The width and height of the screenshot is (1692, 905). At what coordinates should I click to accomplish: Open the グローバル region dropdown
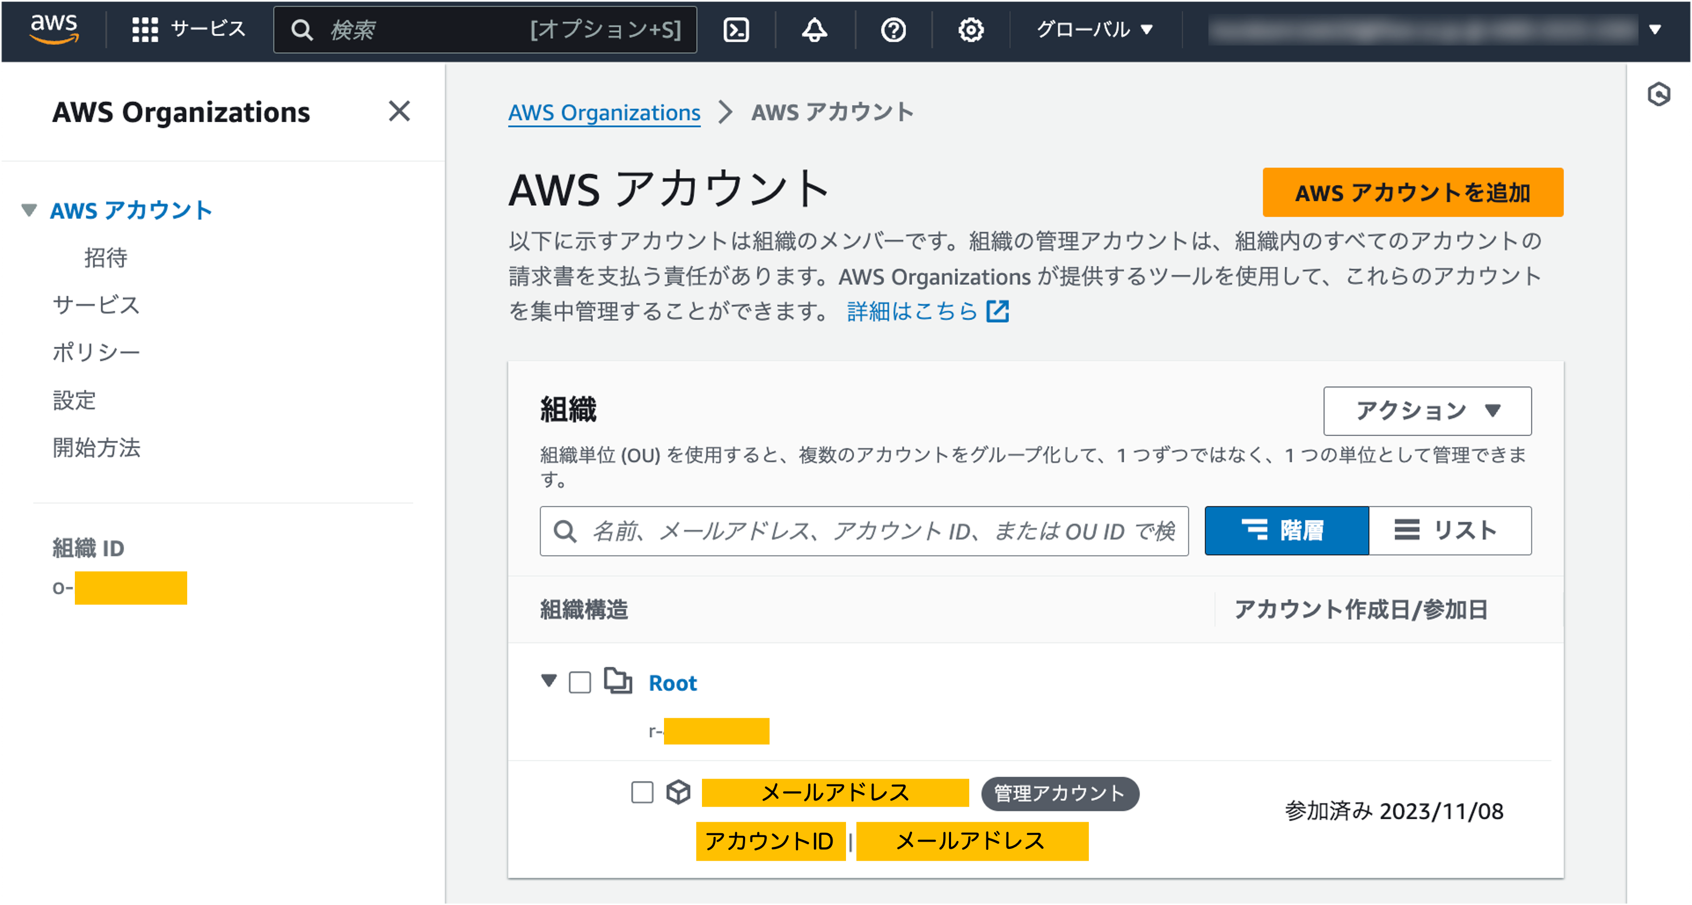click(1094, 30)
